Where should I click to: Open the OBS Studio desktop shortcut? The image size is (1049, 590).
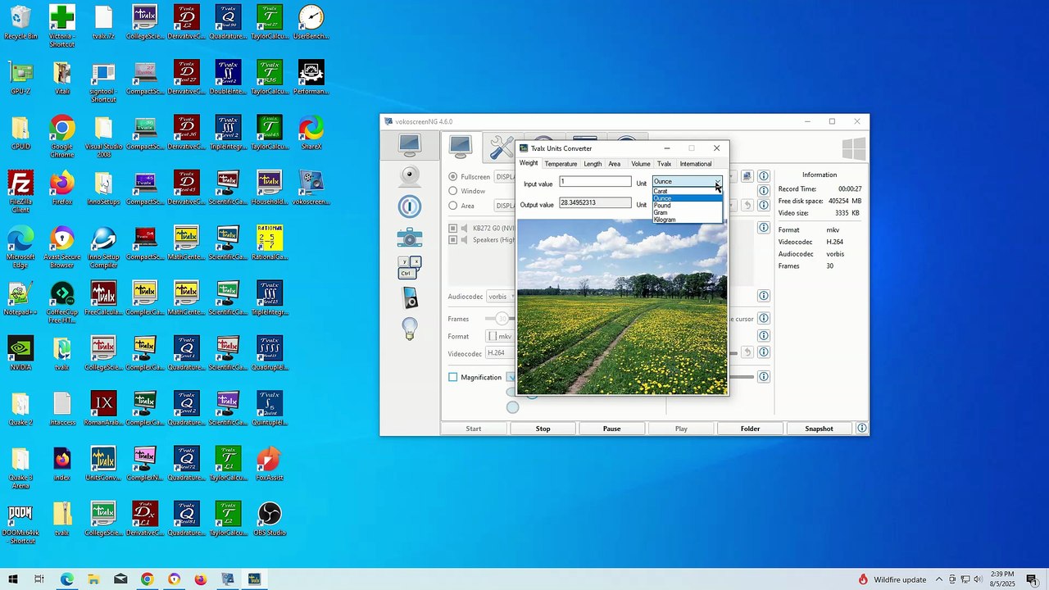pos(270,520)
